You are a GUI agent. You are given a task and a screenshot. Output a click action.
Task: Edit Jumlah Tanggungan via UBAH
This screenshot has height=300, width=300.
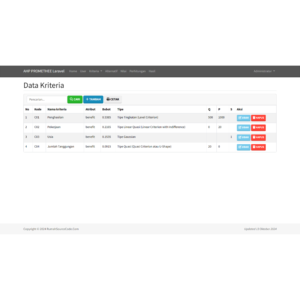pos(243,147)
